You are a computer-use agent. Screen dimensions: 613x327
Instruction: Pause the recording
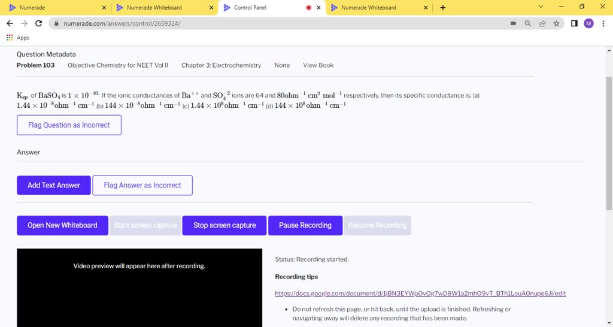coord(305,225)
